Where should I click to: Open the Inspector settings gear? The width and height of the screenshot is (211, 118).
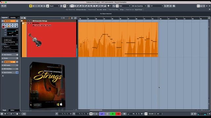pos(3,76)
